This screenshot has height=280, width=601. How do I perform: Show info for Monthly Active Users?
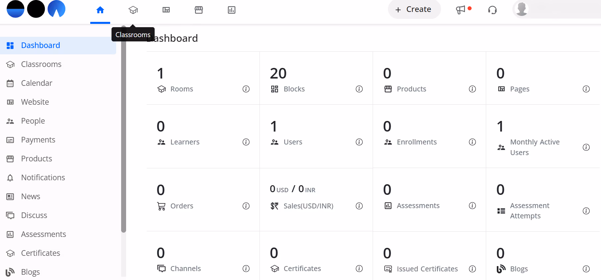click(x=586, y=147)
